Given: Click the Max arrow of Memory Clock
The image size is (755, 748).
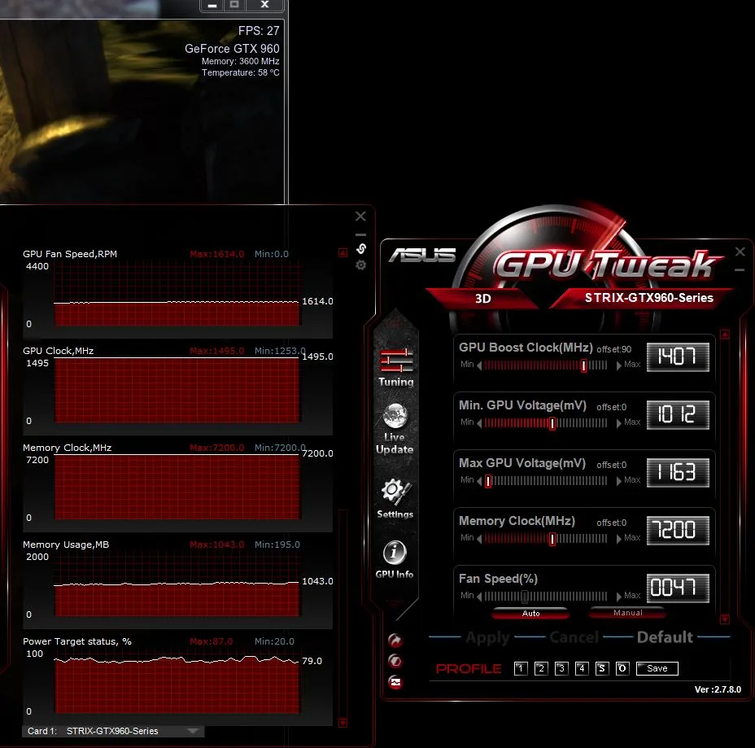Looking at the screenshot, I should coord(619,539).
